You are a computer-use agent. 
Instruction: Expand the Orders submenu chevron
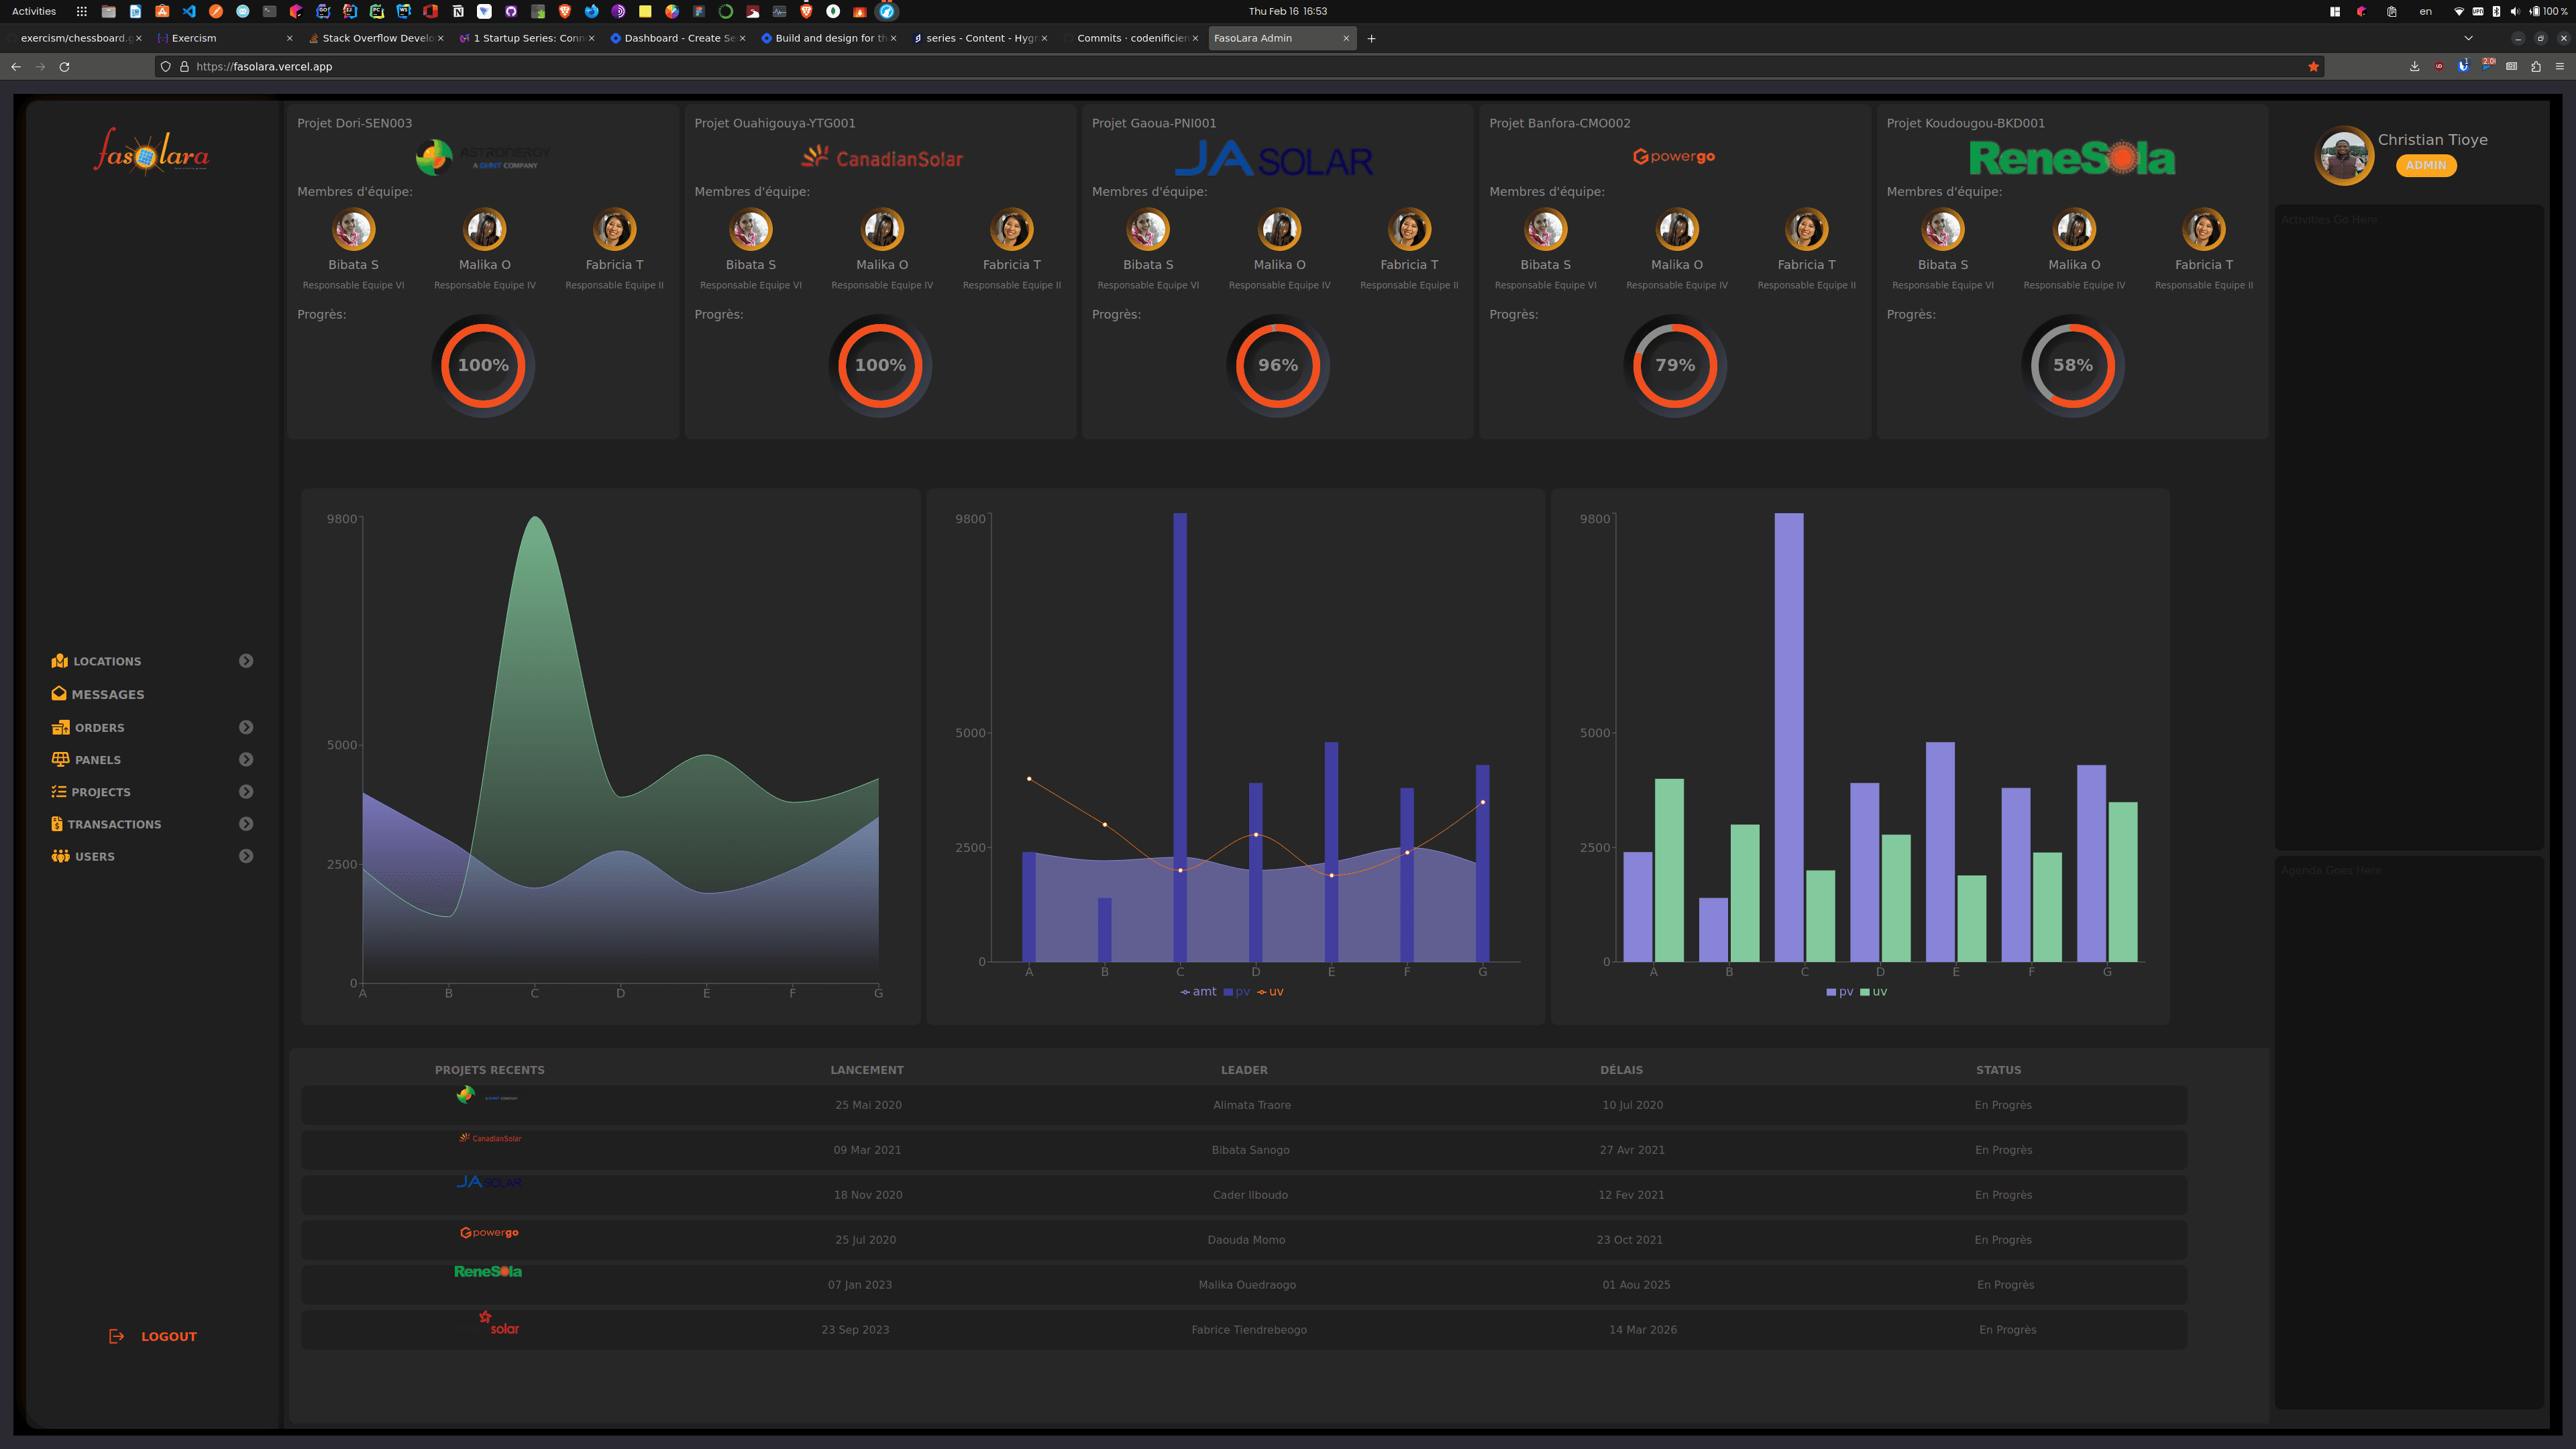pos(246,727)
